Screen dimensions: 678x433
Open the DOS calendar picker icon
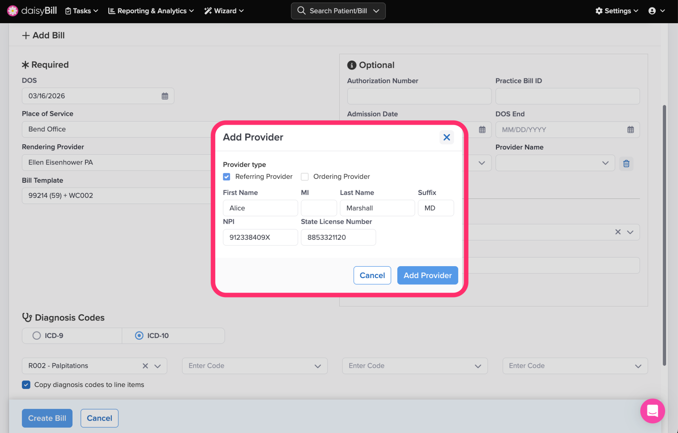click(165, 96)
